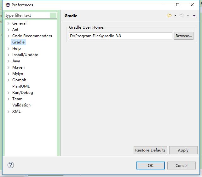Expand the General tree node
The width and height of the screenshot is (202, 177).
(8, 23)
